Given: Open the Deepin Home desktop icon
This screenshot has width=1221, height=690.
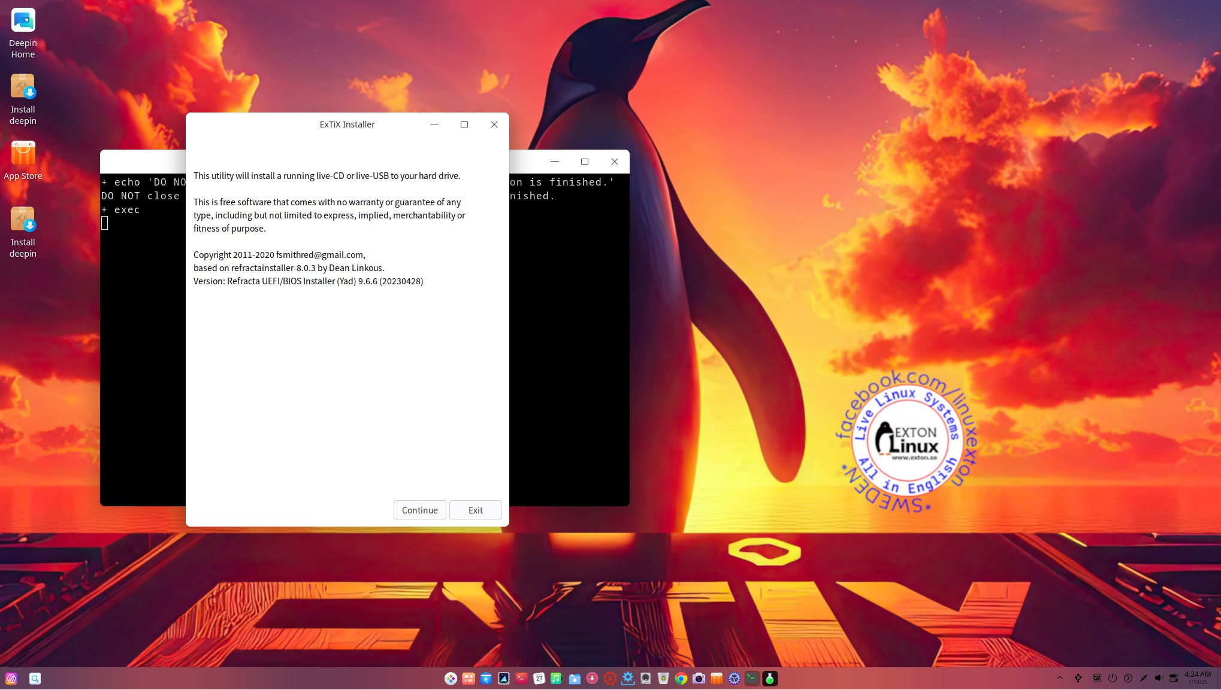Looking at the screenshot, I should pos(23,33).
